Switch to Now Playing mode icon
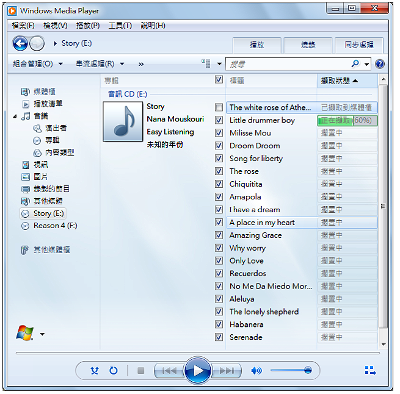The image size is (400, 394). [x=371, y=370]
